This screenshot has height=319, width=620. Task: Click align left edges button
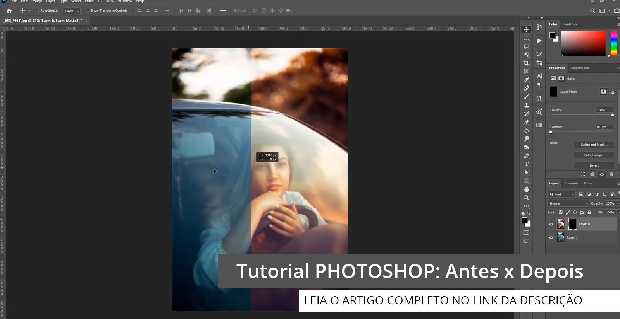(x=139, y=10)
